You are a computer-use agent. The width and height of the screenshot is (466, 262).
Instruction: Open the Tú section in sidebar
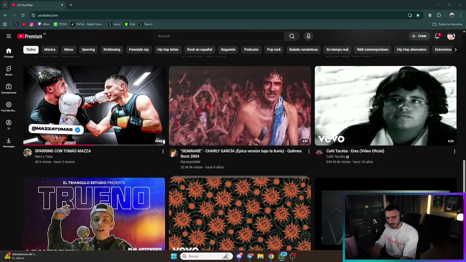click(x=9, y=125)
